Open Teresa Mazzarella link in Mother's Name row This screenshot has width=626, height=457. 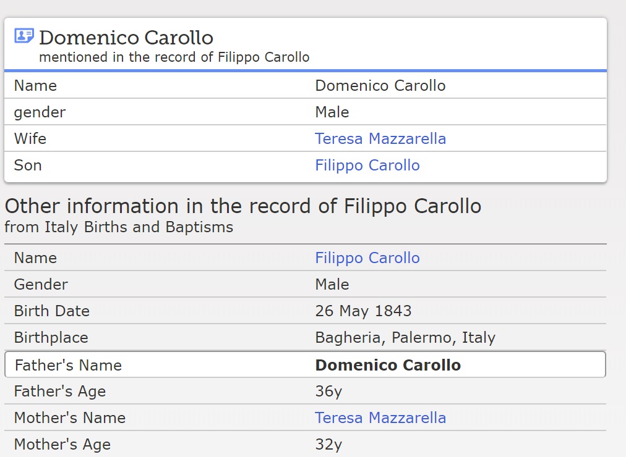point(380,418)
